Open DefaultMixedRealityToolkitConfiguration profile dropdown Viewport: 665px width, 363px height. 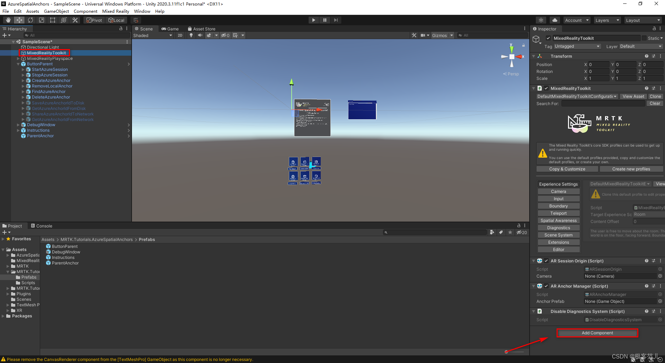(577, 96)
